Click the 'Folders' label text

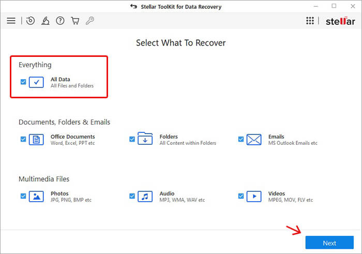(169, 137)
